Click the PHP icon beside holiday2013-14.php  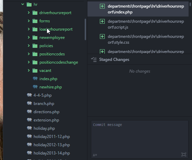pyautogui.click(x=29, y=153)
